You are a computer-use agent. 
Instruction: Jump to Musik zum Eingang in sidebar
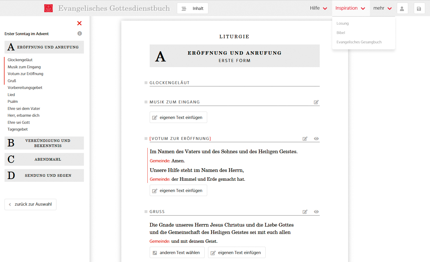[24, 67]
